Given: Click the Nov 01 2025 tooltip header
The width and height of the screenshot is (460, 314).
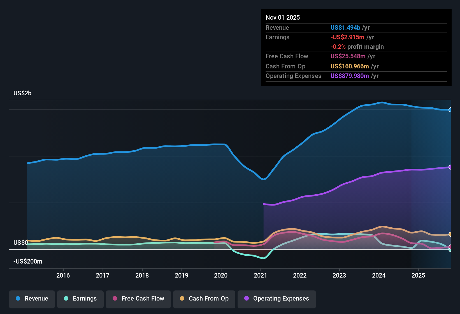Looking at the screenshot, I should (283, 17).
